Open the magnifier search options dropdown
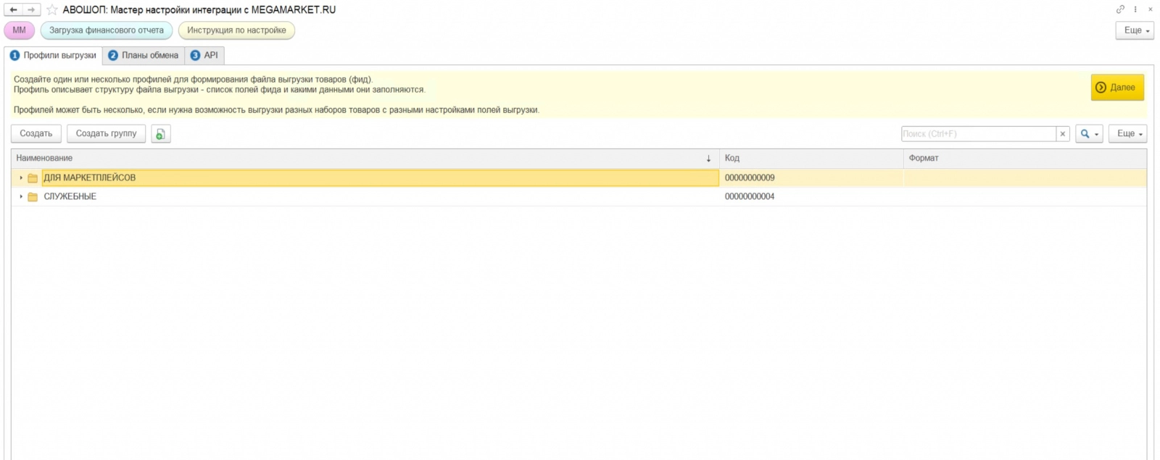Image resolution: width=1160 pixels, height=460 pixels. tap(1089, 134)
